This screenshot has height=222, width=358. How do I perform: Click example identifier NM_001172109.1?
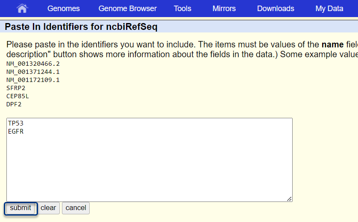click(x=33, y=80)
